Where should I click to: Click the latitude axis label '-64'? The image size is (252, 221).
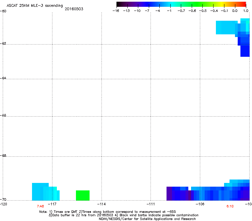(x=3, y=78)
